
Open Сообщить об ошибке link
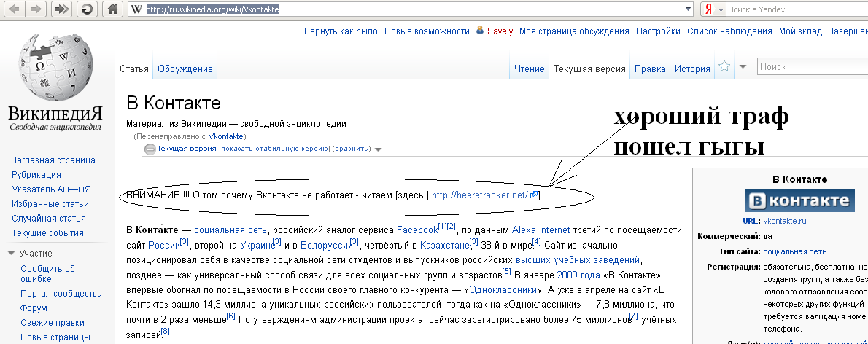click(x=47, y=274)
